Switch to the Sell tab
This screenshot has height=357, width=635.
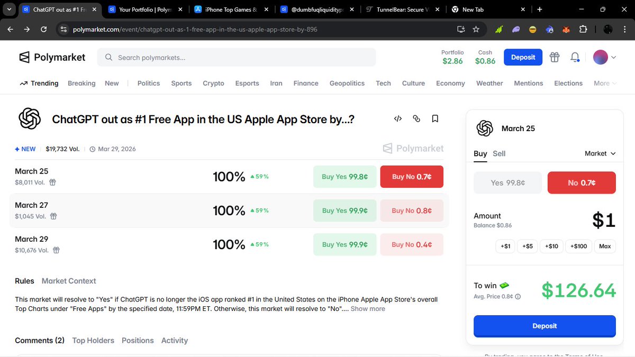tap(499, 153)
